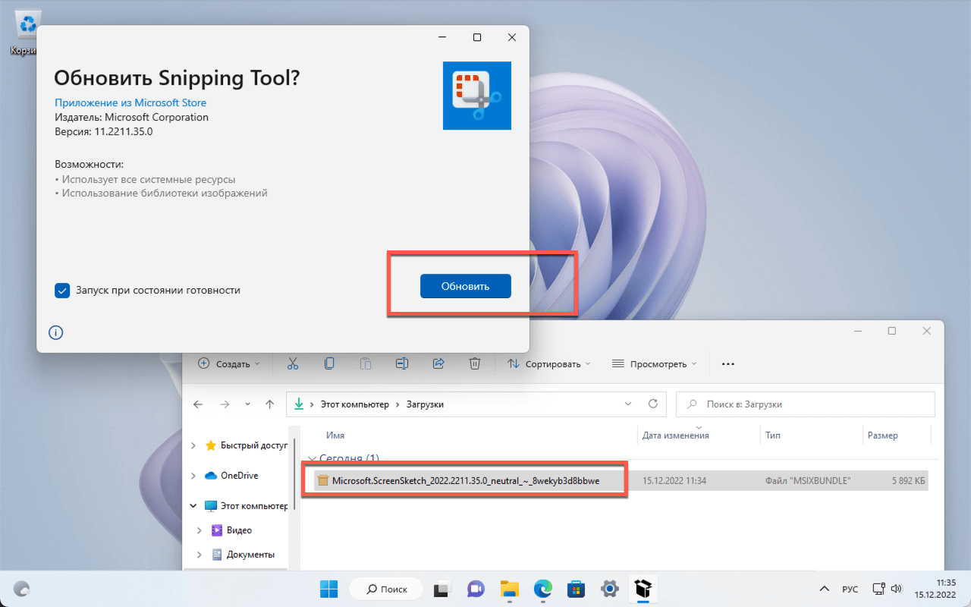971x607 pixels.
Task: Open the Сортировать dropdown
Action: [549, 363]
